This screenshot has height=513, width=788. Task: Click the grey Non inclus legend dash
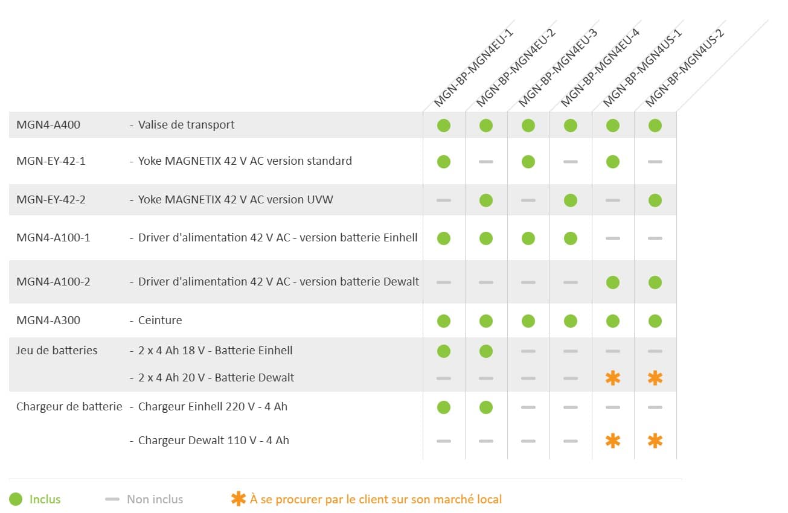point(112,499)
